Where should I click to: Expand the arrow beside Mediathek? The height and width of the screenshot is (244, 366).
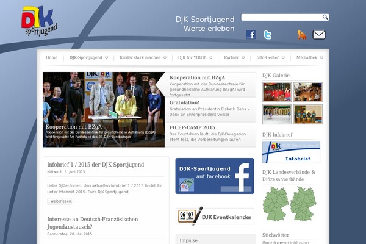point(321,58)
